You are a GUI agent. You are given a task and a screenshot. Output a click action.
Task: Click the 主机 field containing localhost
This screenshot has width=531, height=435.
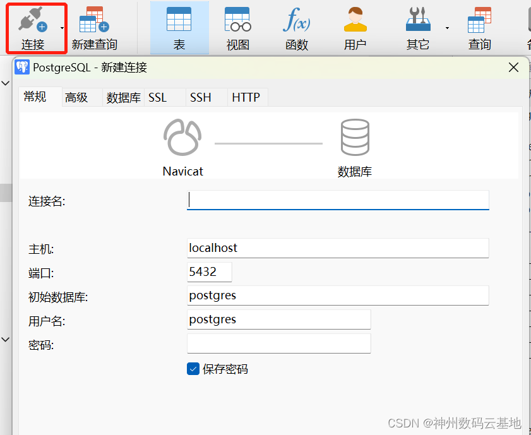coord(338,247)
